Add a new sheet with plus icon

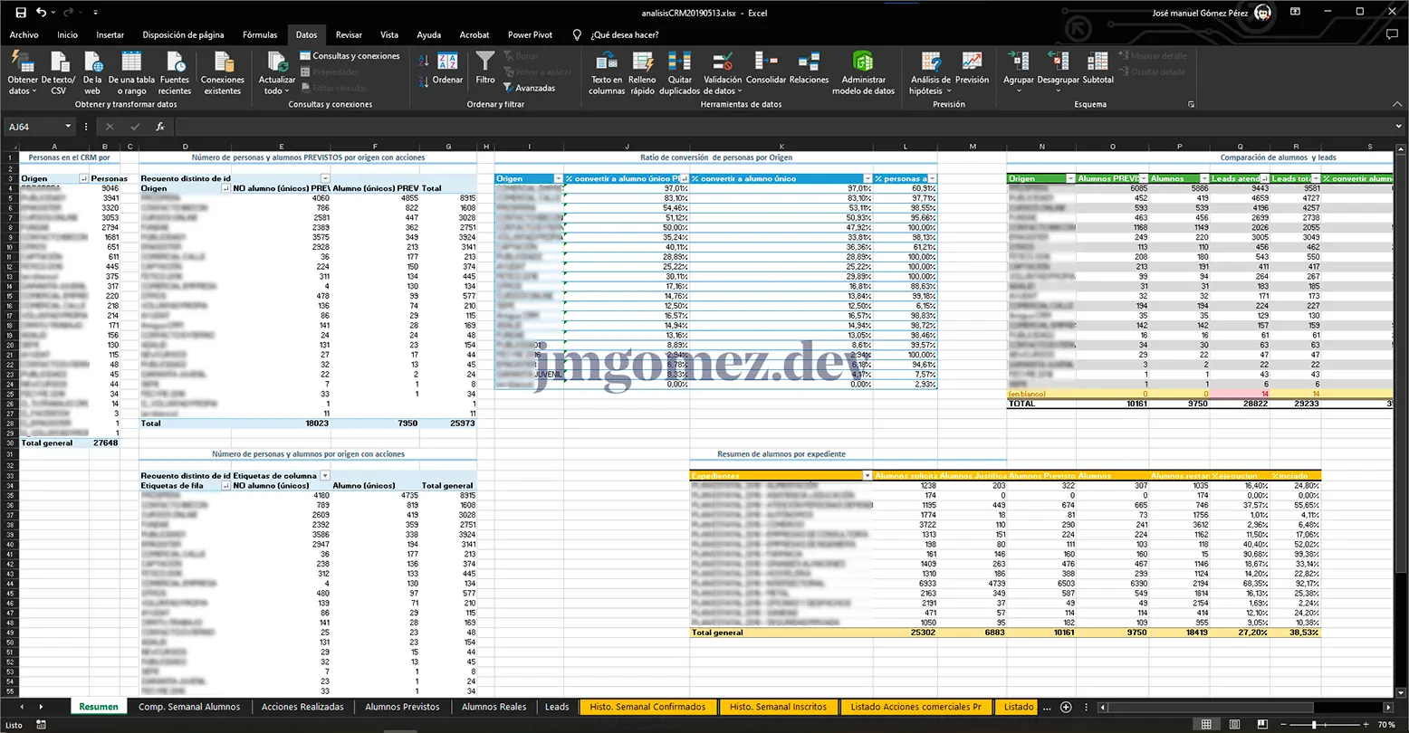(1066, 707)
